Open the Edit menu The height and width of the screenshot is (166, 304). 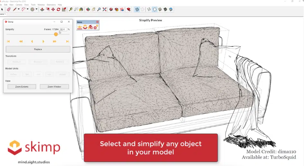coord(5,5)
